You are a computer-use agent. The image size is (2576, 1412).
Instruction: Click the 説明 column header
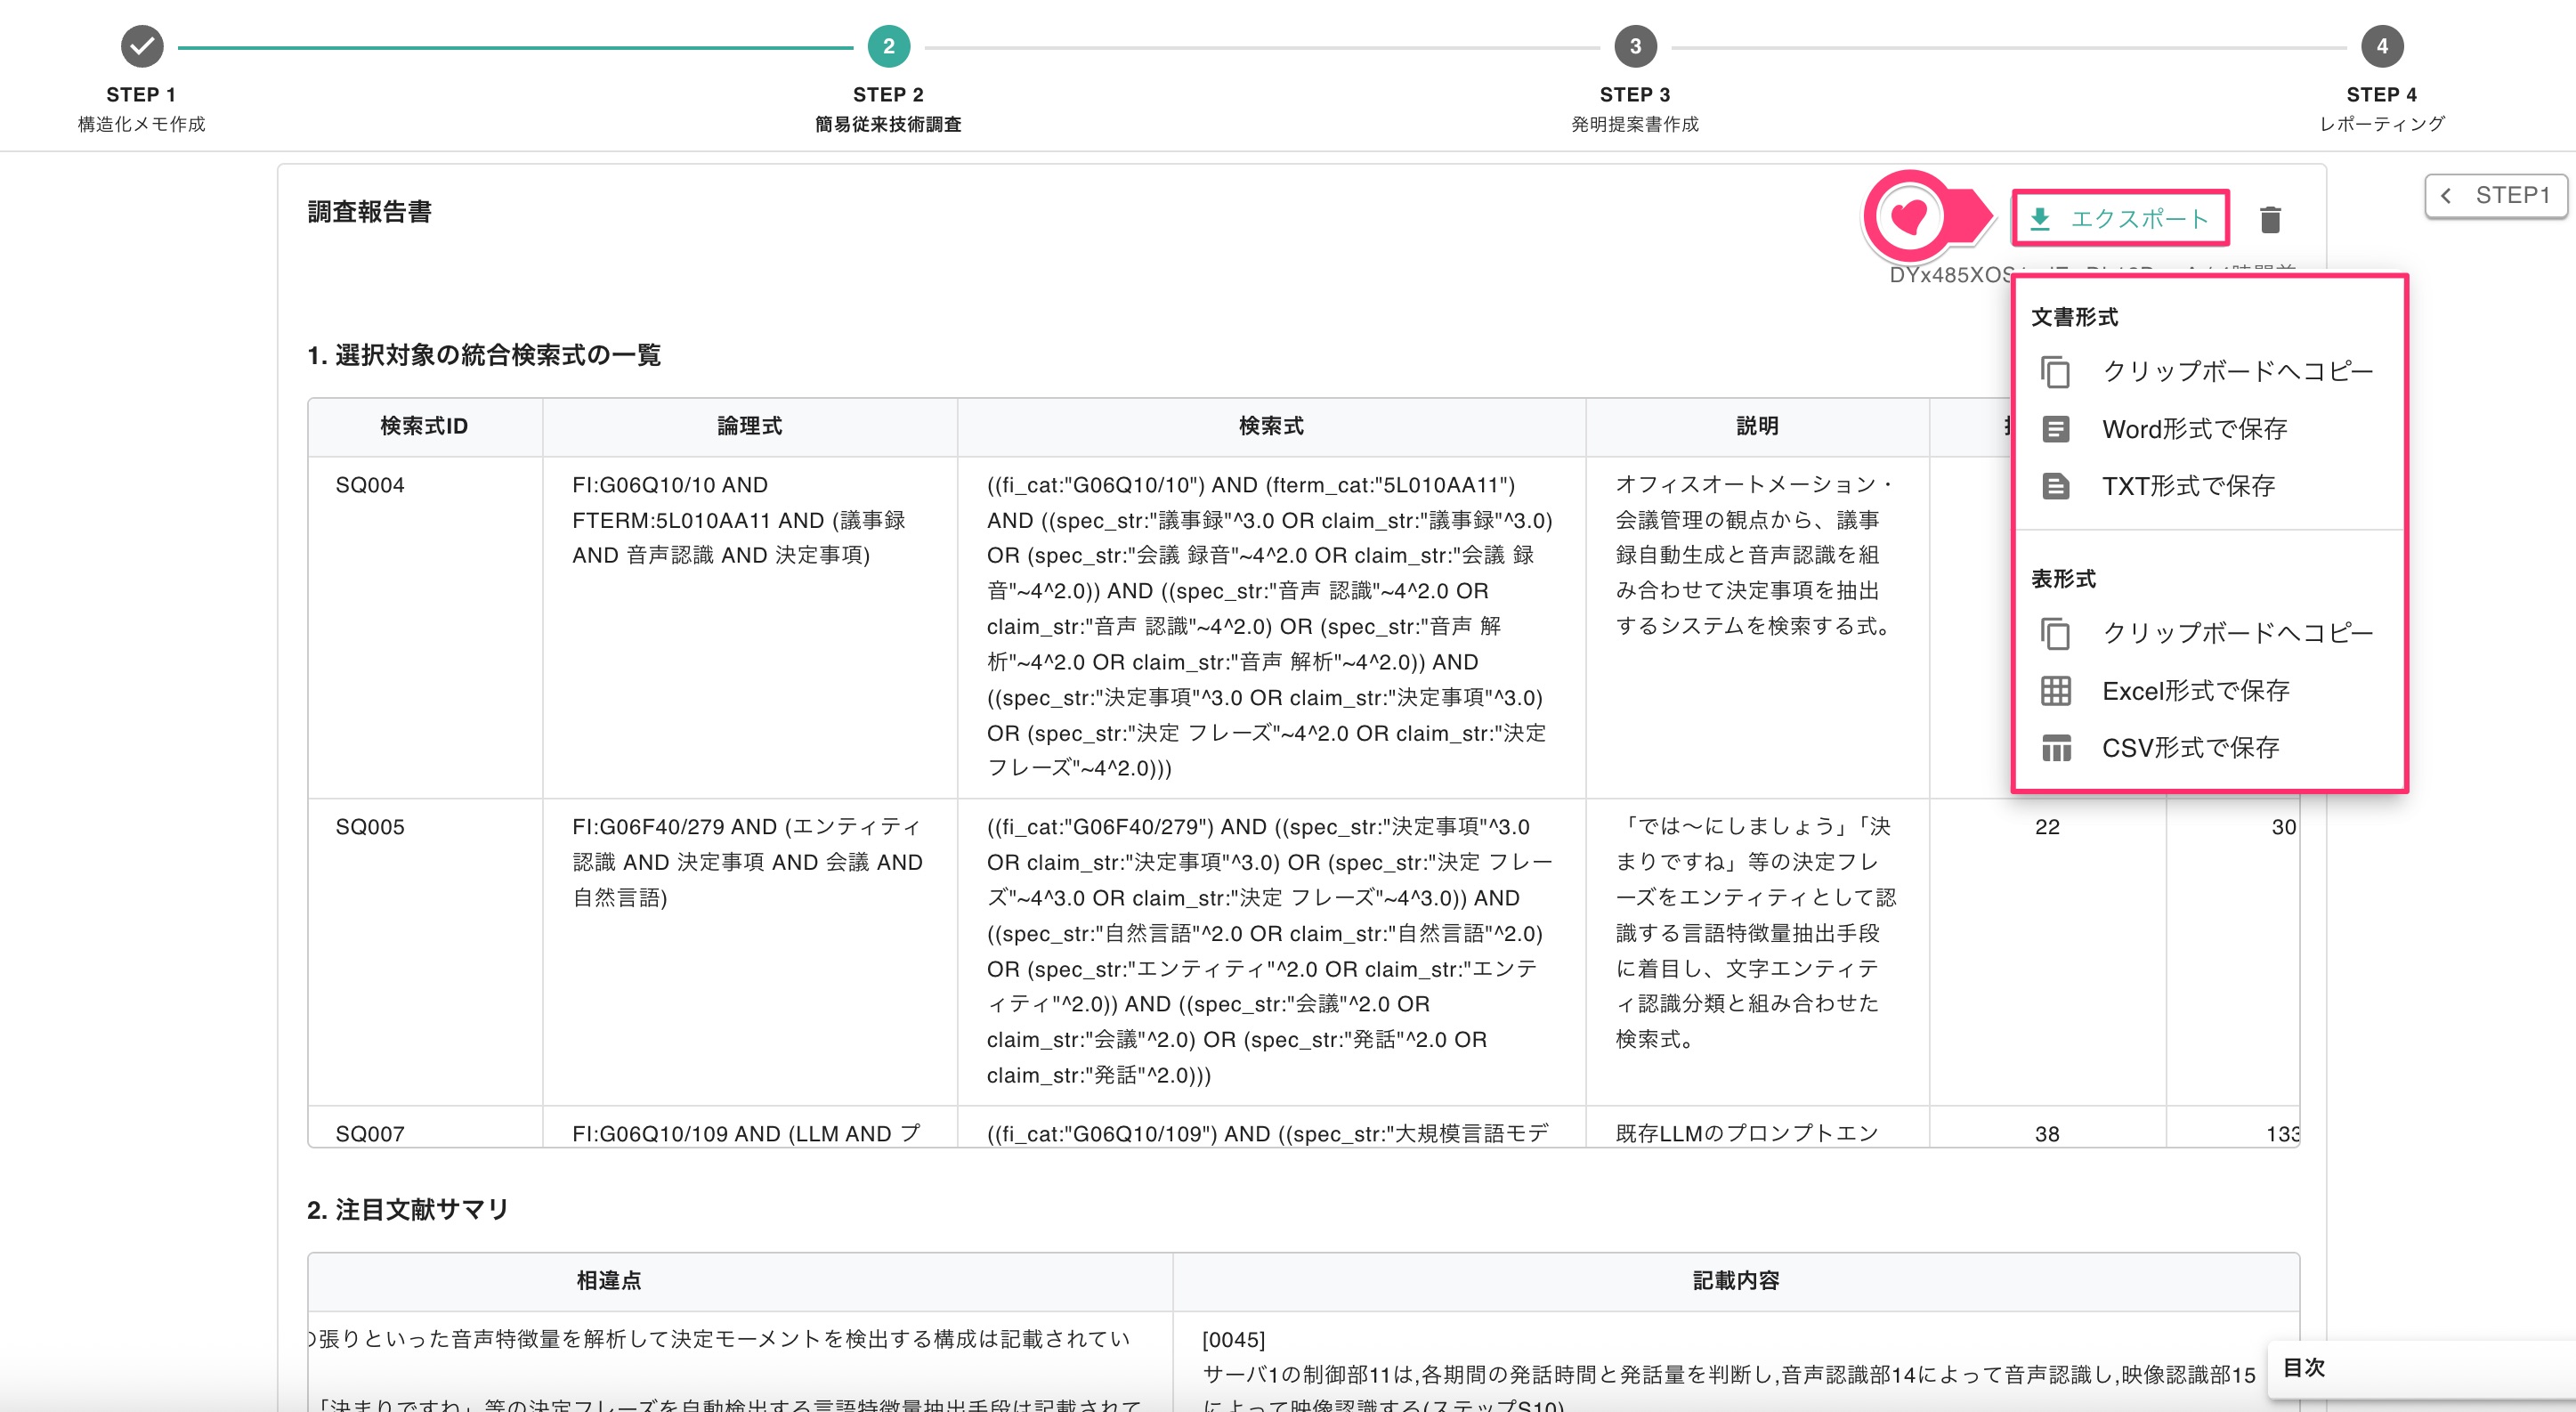click(1757, 427)
